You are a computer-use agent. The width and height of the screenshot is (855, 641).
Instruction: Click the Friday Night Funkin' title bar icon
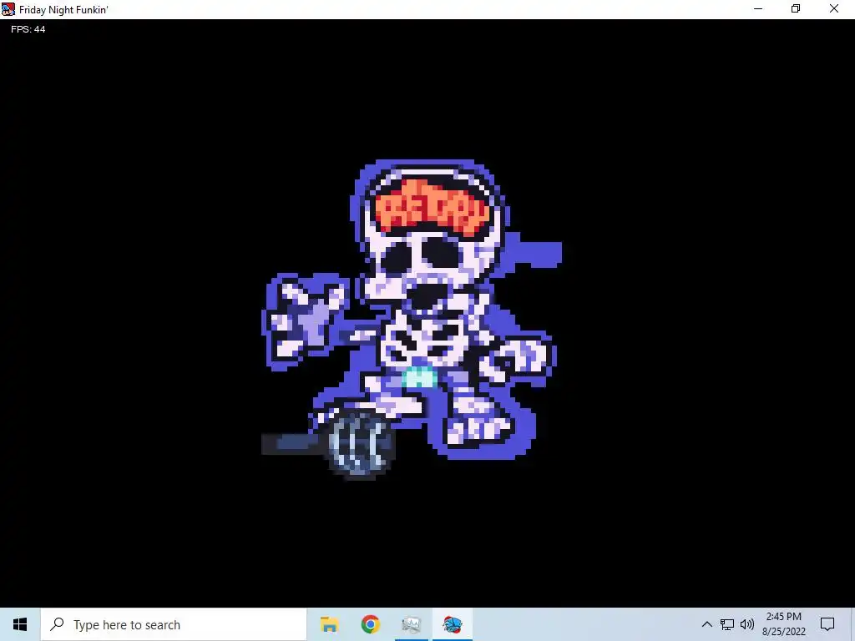click(8, 9)
